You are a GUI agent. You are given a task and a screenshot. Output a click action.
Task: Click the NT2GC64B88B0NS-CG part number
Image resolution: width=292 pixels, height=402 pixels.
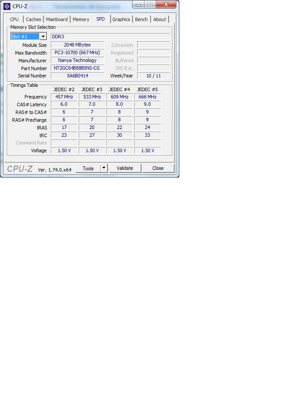(77, 68)
